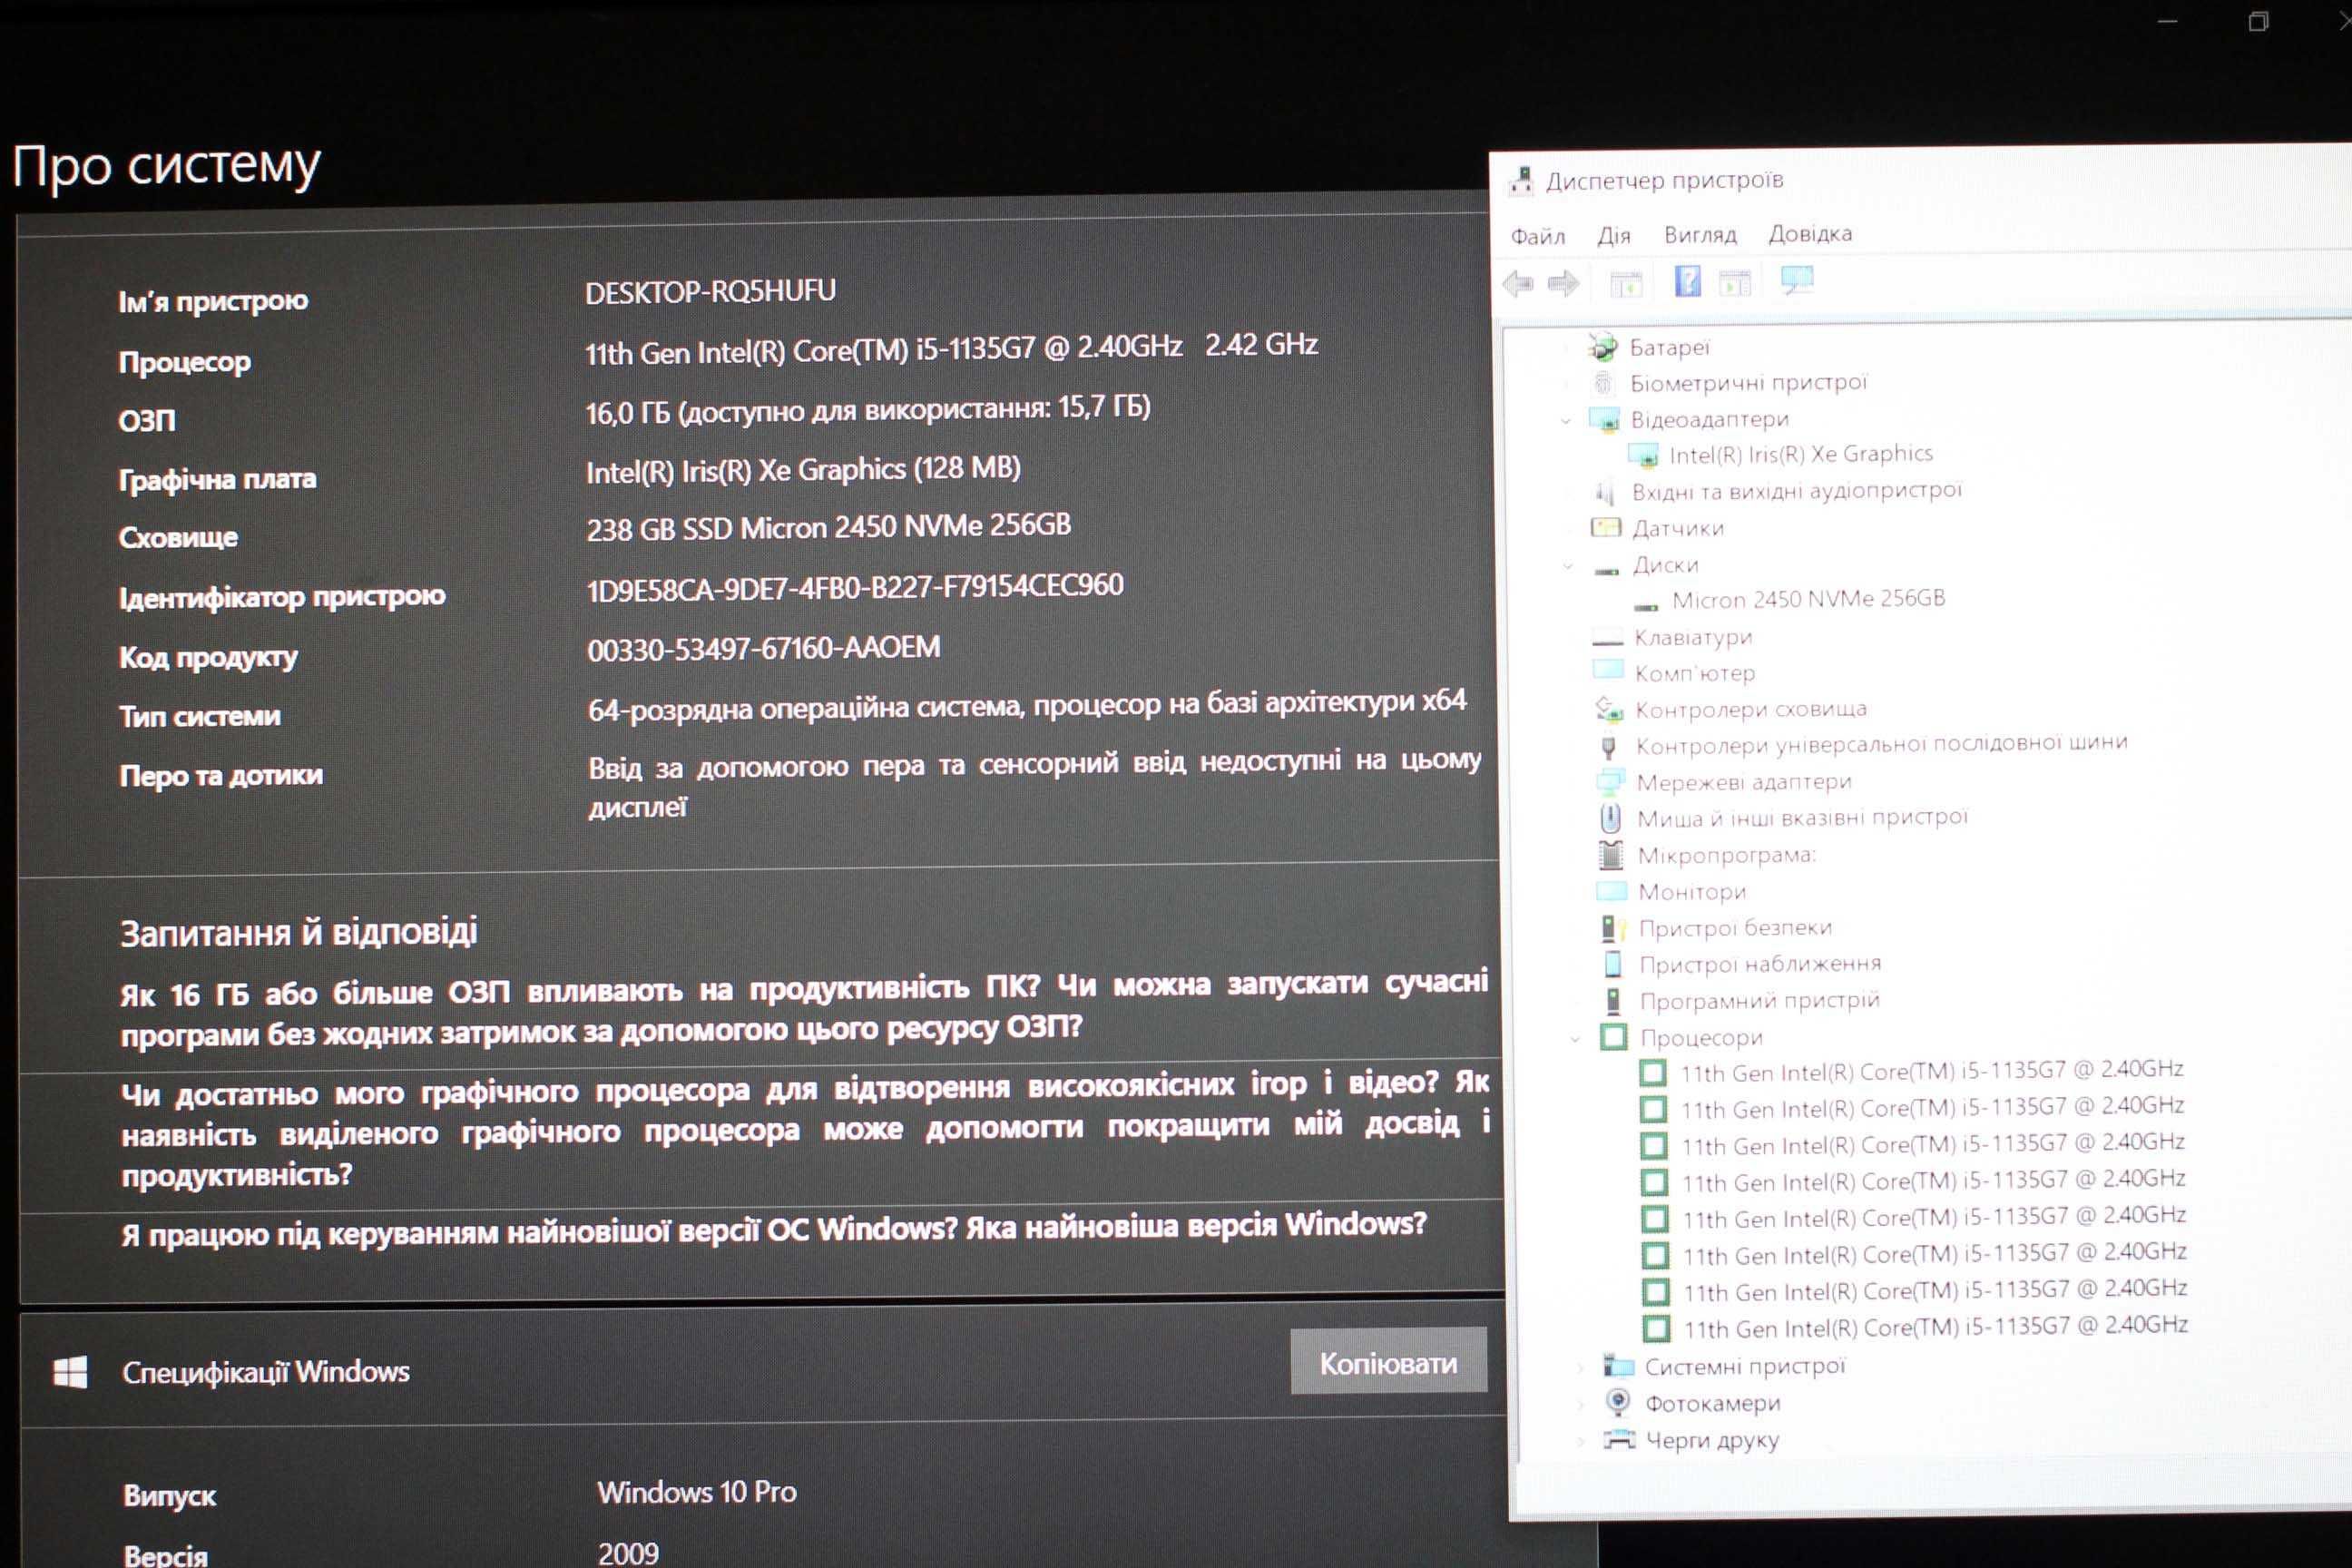Viewport: 2352px width, 1568px height.
Task: Click the Windows logo beside Специфікації Windows
Action: [70, 1372]
